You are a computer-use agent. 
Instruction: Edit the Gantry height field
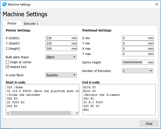138,62
